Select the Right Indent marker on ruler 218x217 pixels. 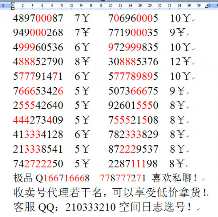click(x=207, y=6)
